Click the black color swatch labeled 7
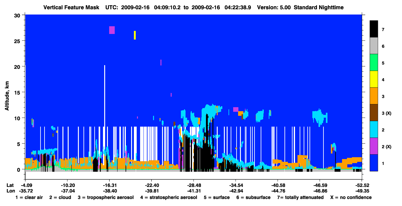Image resolution: width=402 pixels, height=206 pixels. (374, 29)
